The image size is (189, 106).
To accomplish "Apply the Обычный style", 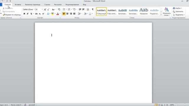I will [x=101, y=11].
